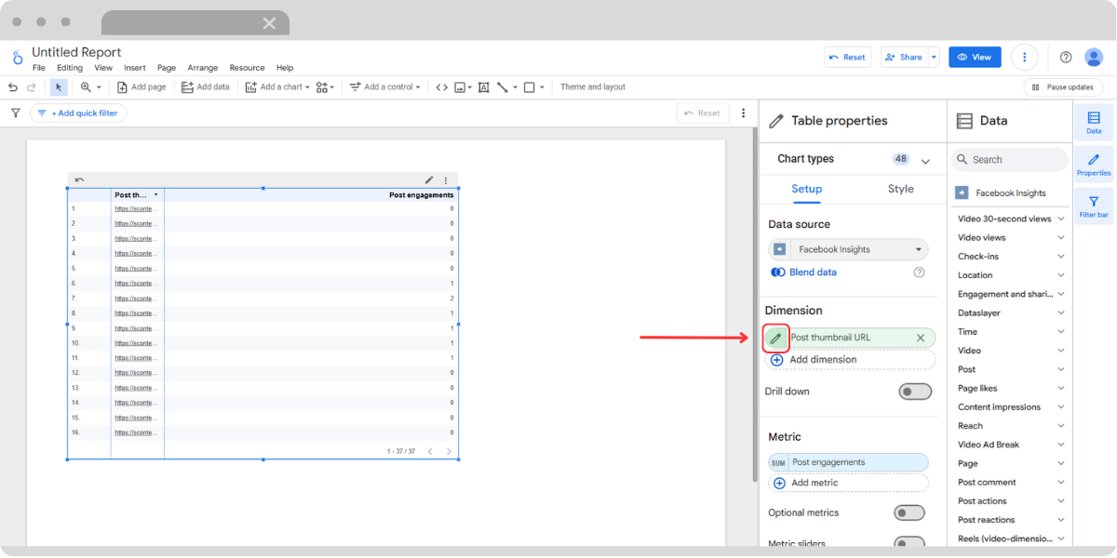
Task: Open the Properties side panel
Action: pos(1094,165)
